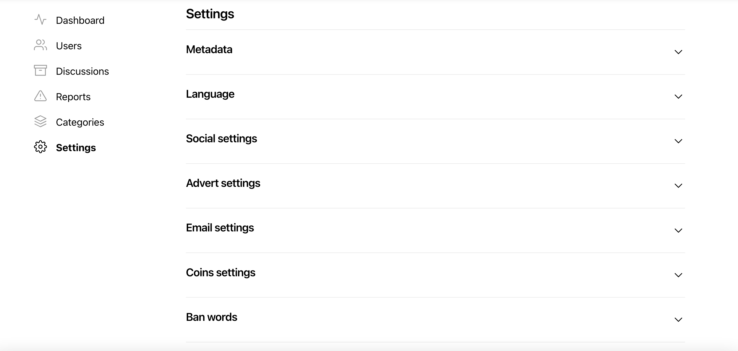The height and width of the screenshot is (351, 738).
Task: Click the Ban words section heading
Action: [x=211, y=317]
